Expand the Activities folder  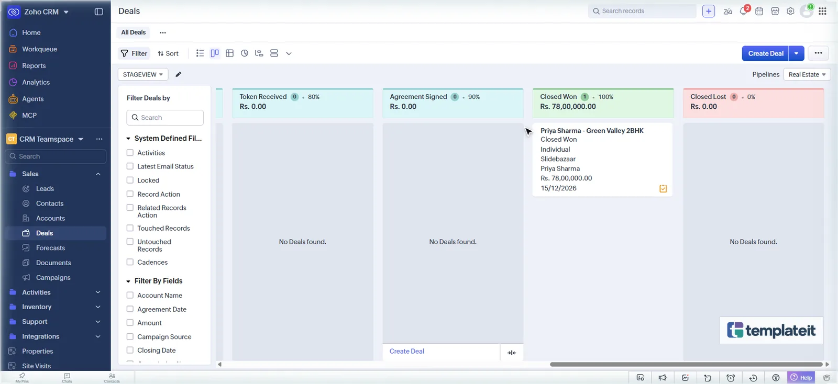click(x=98, y=292)
